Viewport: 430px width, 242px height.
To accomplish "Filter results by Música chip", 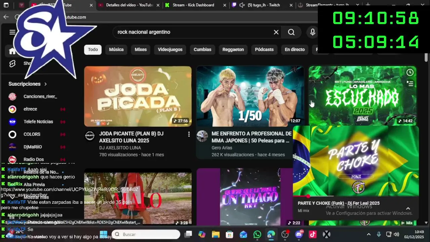I will coord(116,49).
